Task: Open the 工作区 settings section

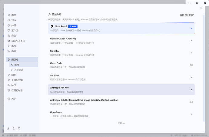Action: point(22,31)
